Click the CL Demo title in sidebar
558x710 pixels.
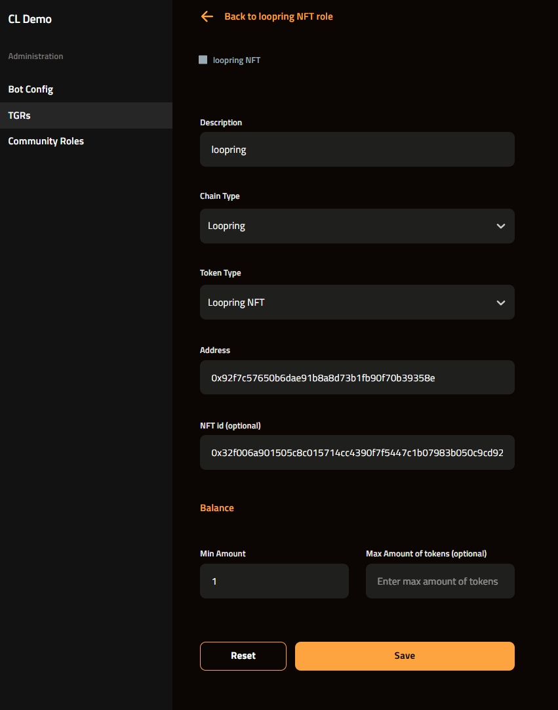pos(30,19)
